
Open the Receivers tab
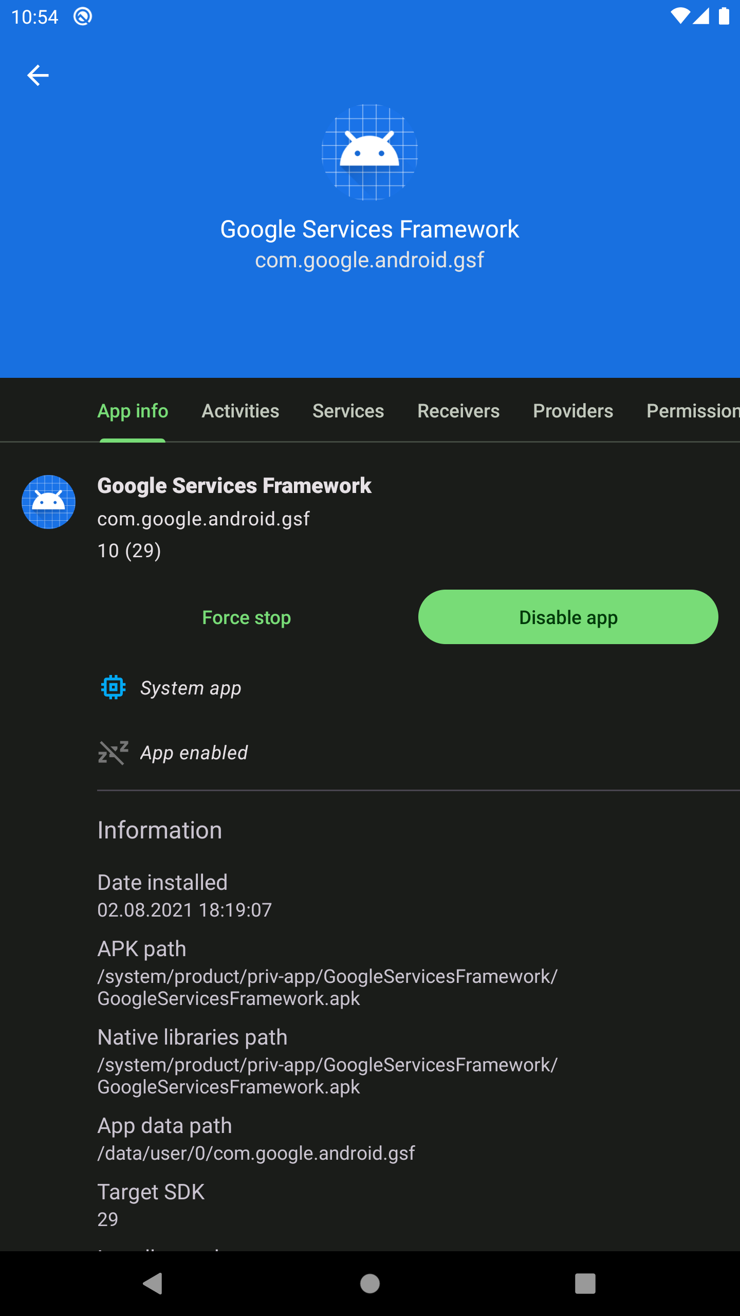coord(458,411)
